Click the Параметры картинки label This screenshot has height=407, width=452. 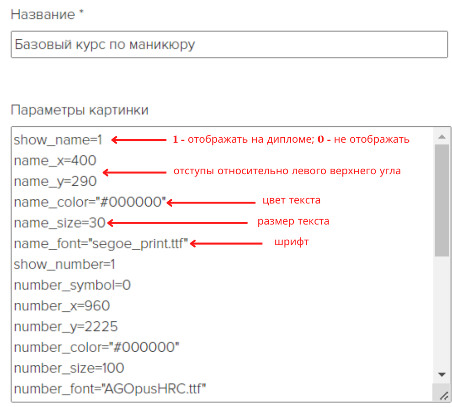[x=80, y=111]
